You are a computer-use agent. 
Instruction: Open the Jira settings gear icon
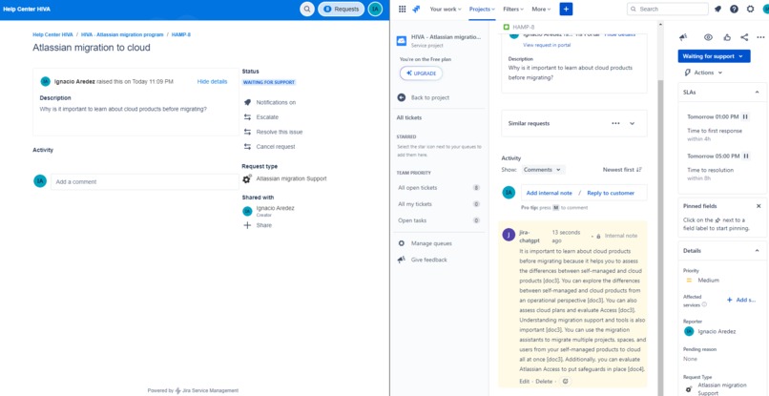click(x=750, y=9)
